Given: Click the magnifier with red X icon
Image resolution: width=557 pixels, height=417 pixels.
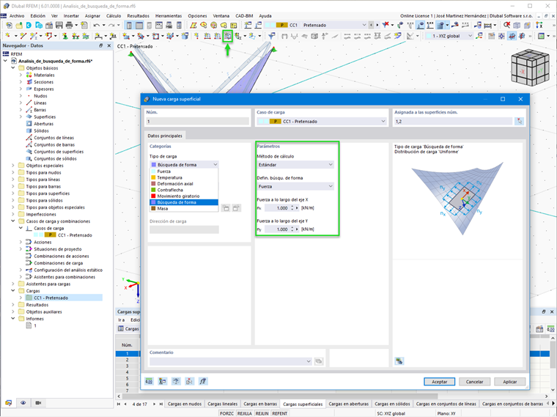Looking at the screenshot, I should point(507,25).
